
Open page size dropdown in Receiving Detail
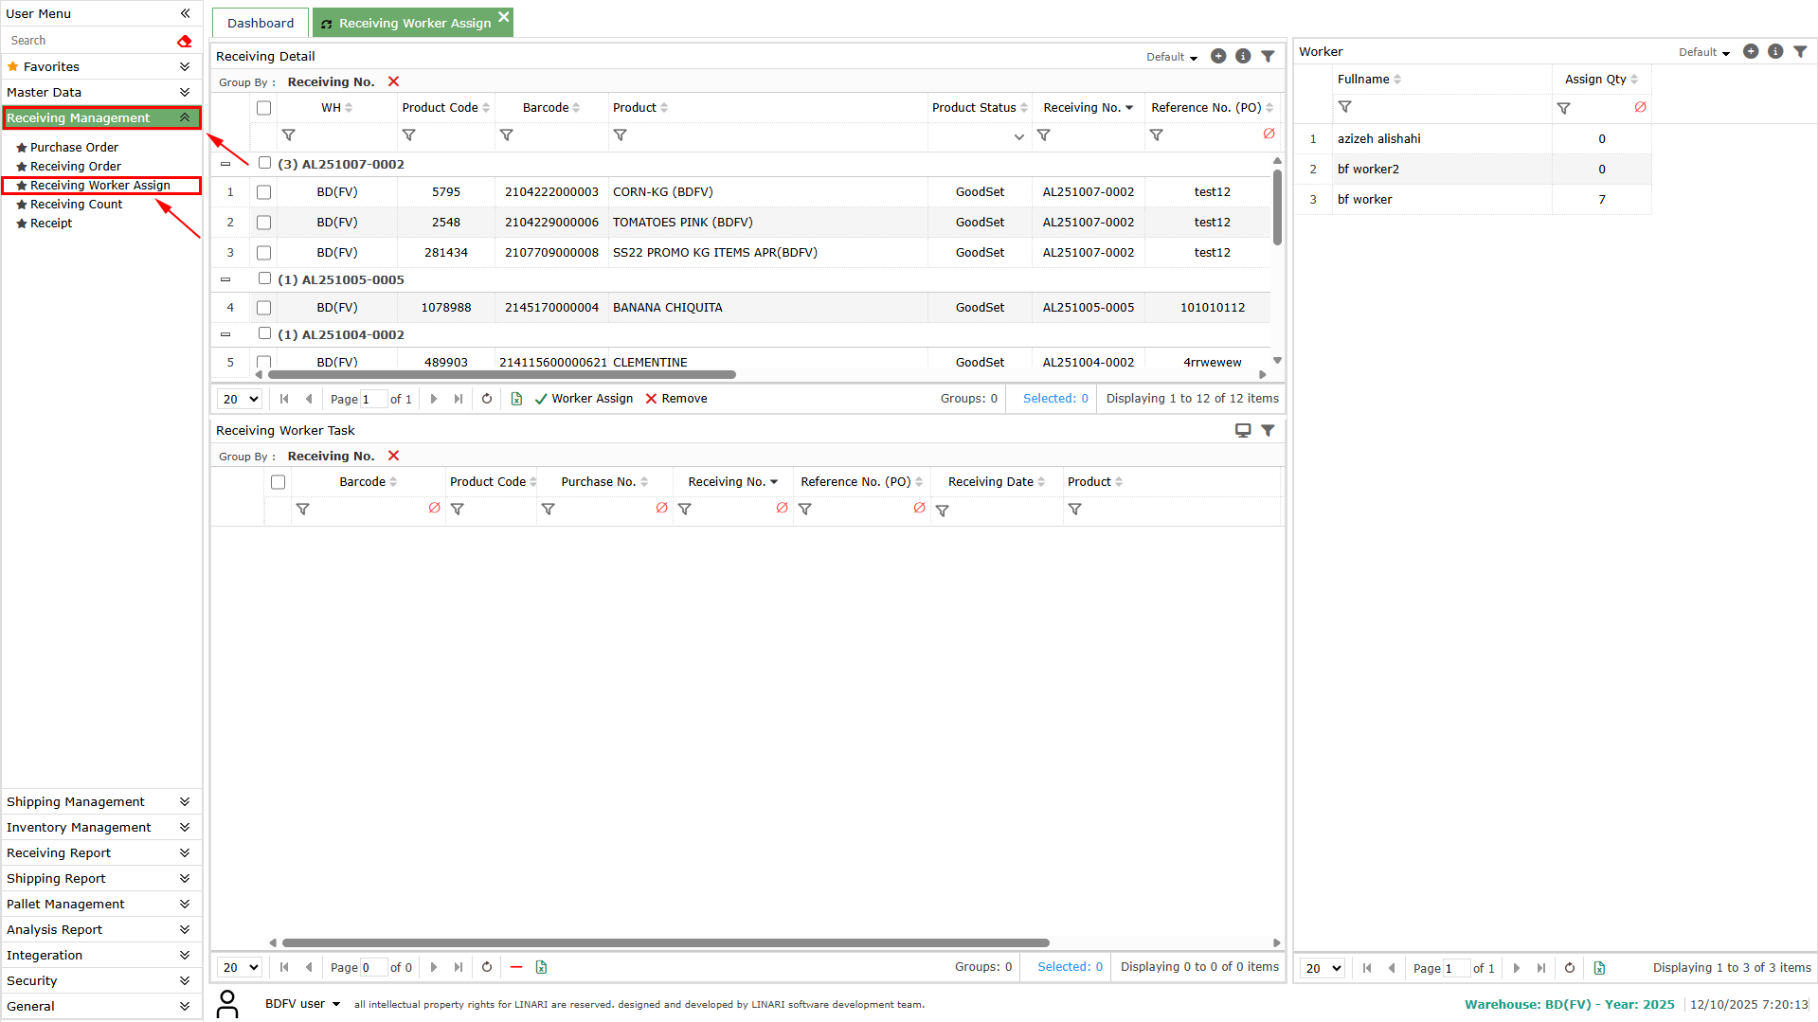(x=240, y=399)
